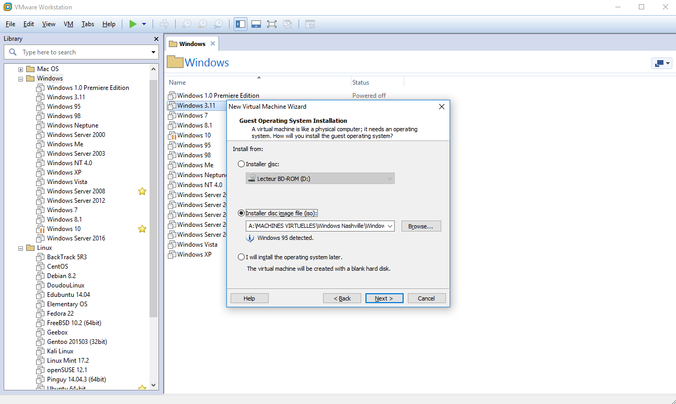676x404 pixels.
Task: Open the snapshot manager wrench-clock icon
Action: click(x=218, y=24)
